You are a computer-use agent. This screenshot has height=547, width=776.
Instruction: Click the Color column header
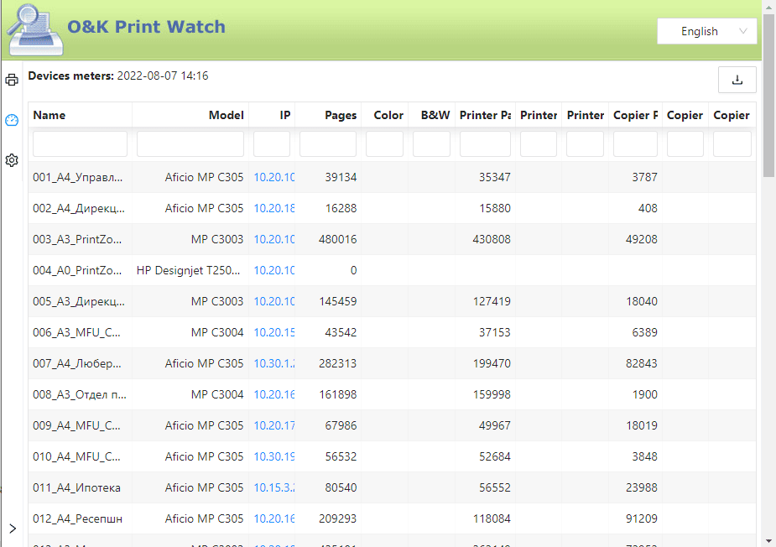click(x=388, y=115)
